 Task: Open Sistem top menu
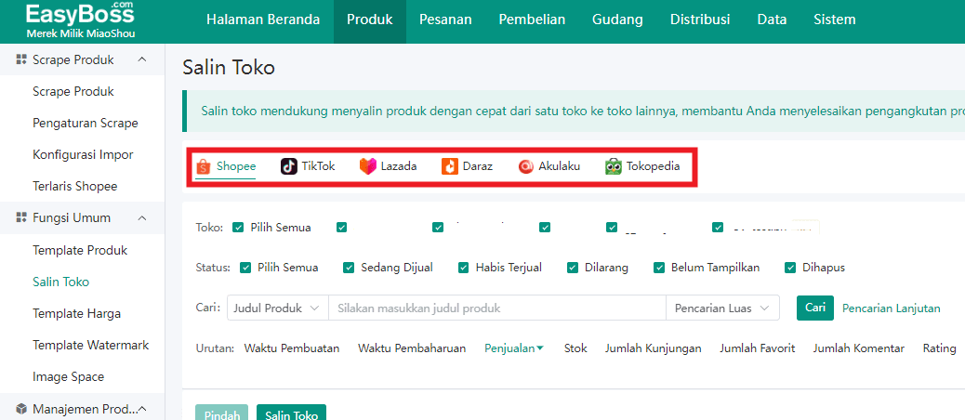click(x=835, y=20)
